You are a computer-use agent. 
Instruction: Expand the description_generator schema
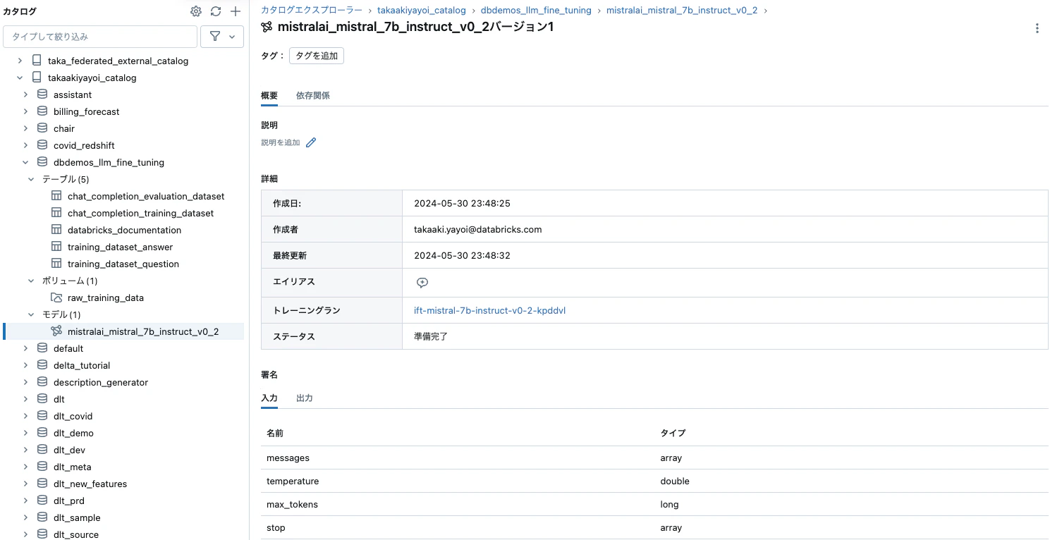(x=25, y=382)
